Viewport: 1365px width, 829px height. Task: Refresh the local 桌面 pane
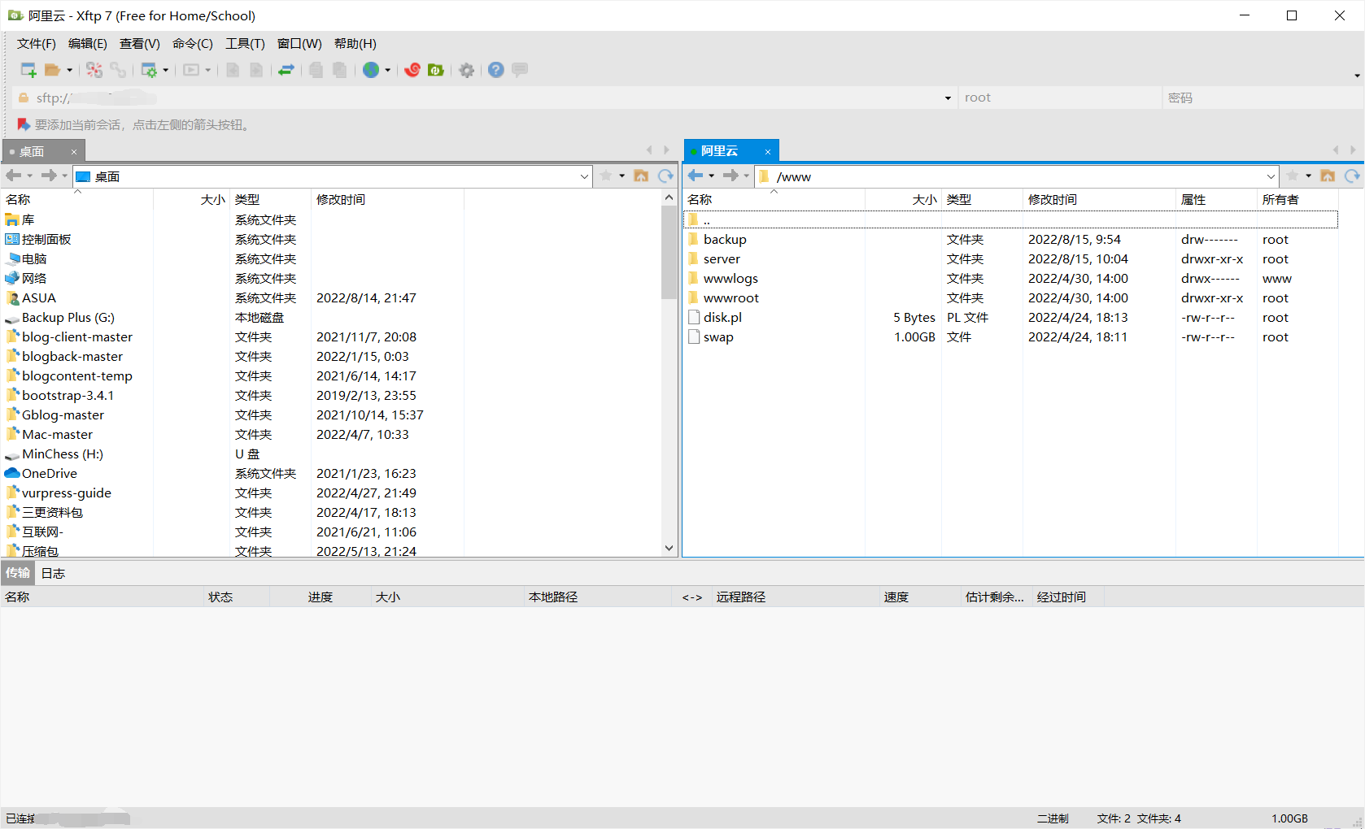tap(665, 176)
